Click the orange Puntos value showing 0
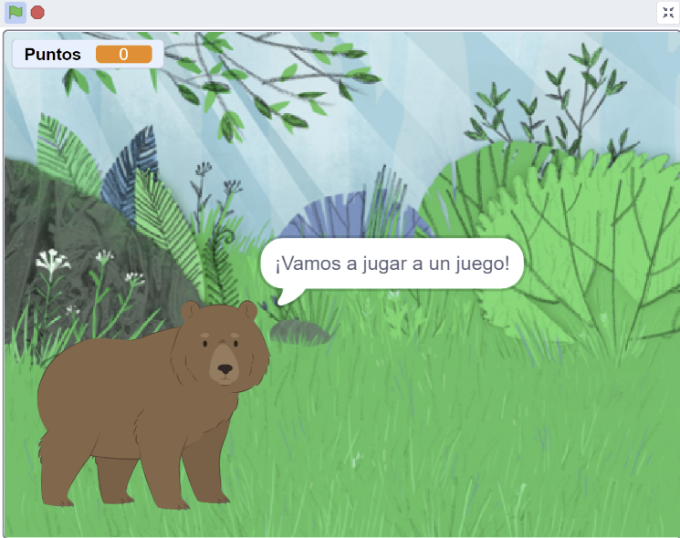Viewport: 680px width, 538px height. tap(124, 55)
